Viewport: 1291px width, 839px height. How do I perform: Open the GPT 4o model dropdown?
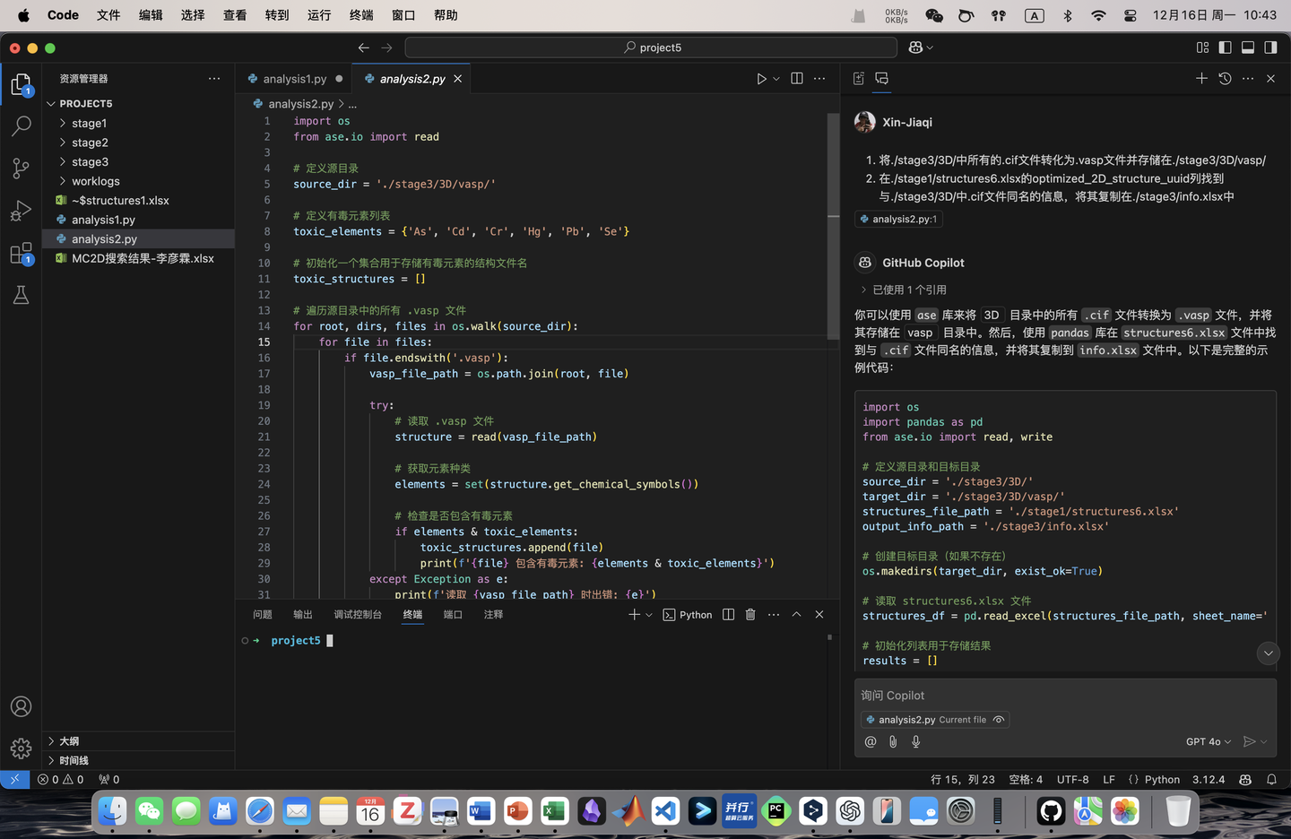tap(1208, 741)
